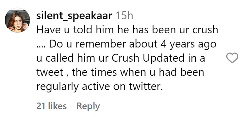Click the text "4 years ago"
244x117 pixels.
click(190, 44)
